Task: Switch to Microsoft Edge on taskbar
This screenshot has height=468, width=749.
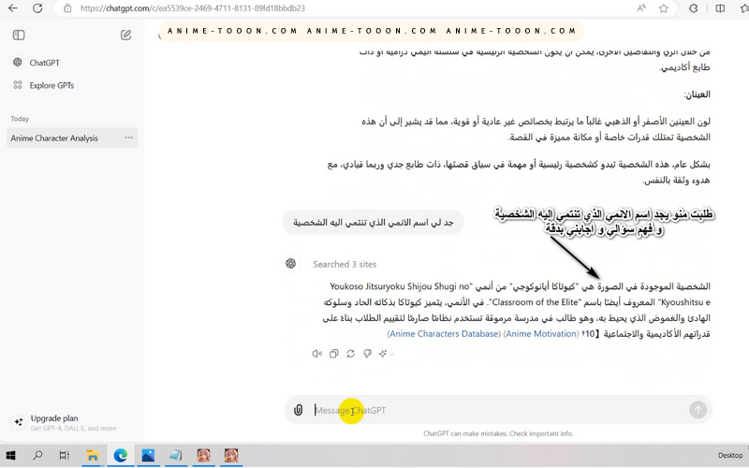Action: 120,456
